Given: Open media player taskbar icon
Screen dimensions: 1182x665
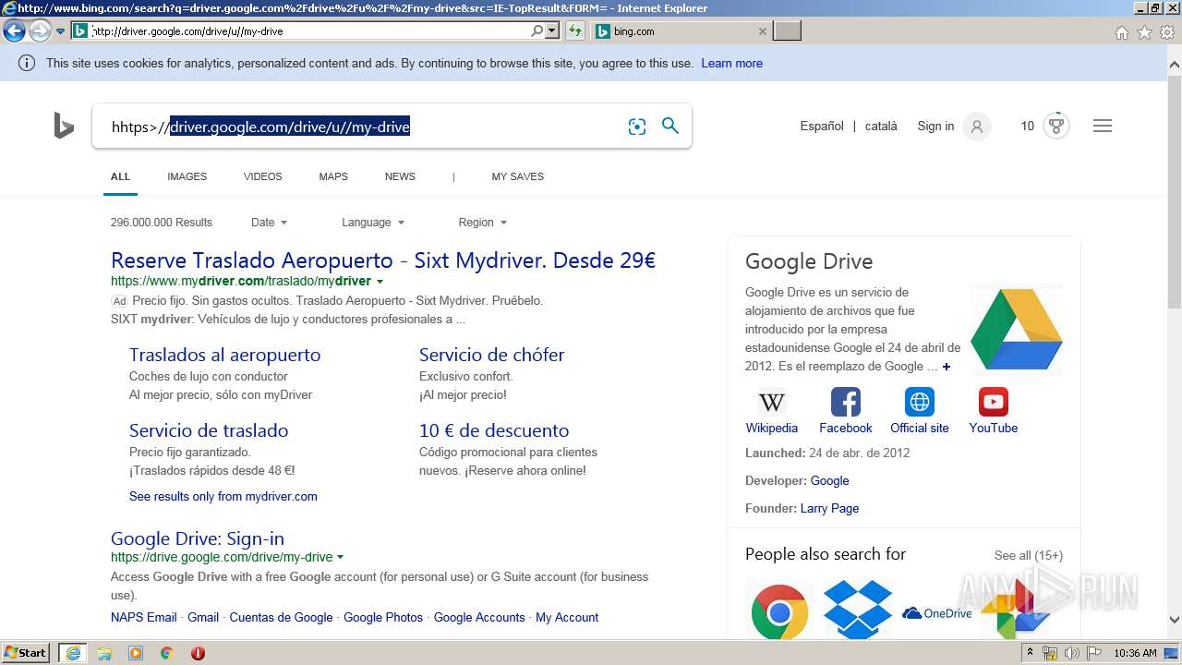Looking at the screenshot, I should point(136,653).
